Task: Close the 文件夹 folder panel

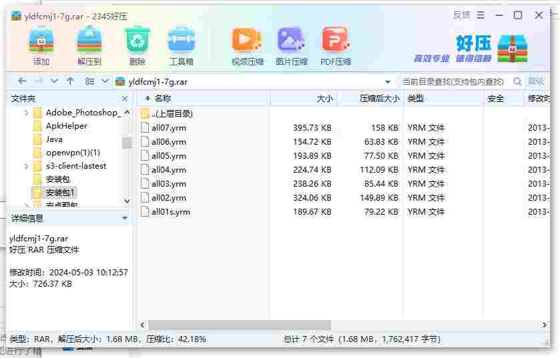Action: pyautogui.click(x=125, y=99)
